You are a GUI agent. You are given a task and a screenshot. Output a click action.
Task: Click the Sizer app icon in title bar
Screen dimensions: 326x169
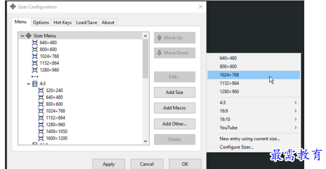[13, 7]
